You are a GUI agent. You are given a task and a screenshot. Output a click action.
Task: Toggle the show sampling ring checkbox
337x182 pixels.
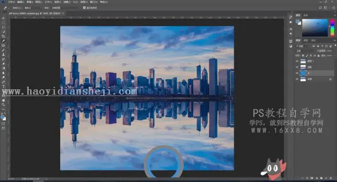(x=84, y=8)
